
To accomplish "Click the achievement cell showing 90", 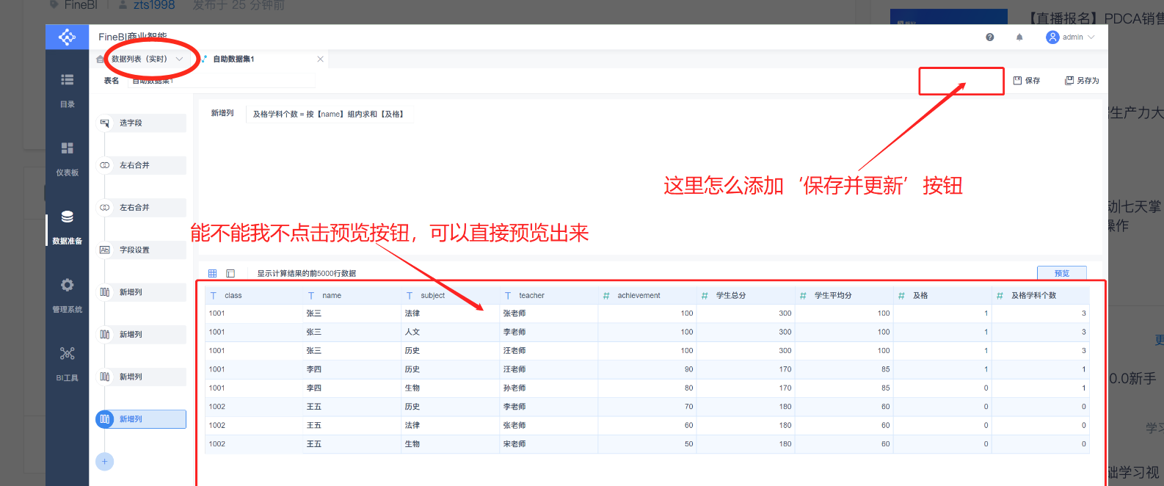I will pyautogui.click(x=647, y=369).
